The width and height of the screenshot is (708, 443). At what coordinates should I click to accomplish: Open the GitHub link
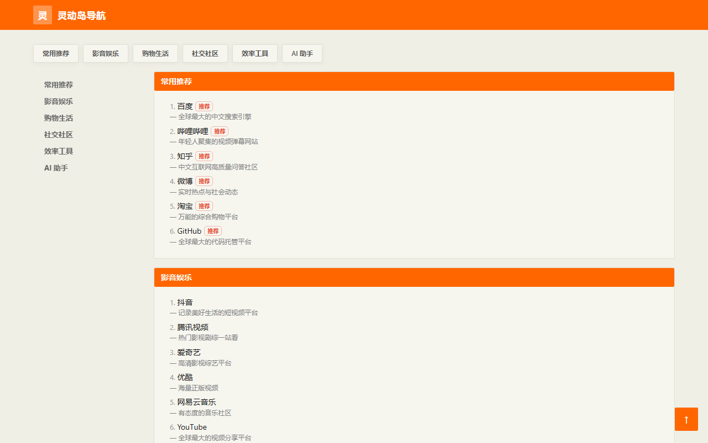189,231
